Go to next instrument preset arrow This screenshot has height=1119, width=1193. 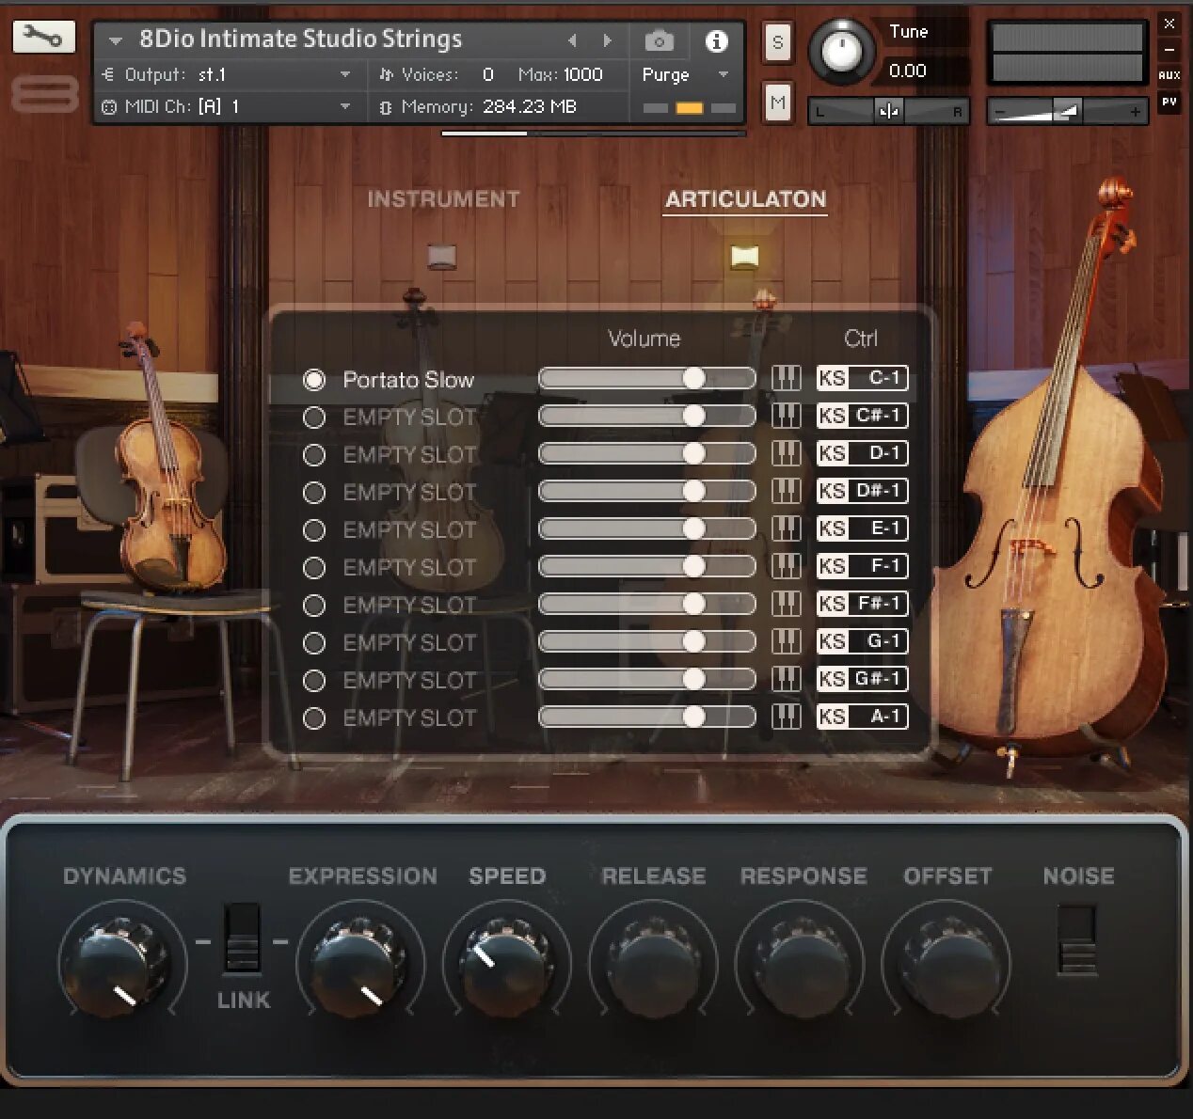coord(608,40)
